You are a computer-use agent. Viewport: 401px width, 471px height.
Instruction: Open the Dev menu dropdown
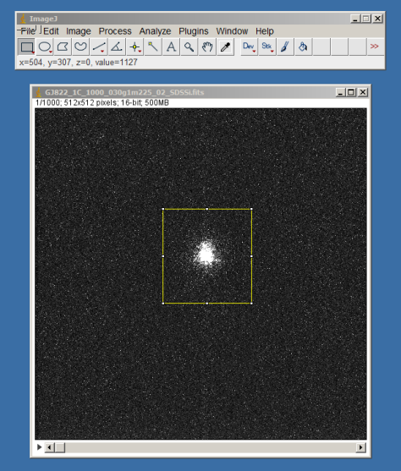(x=249, y=47)
